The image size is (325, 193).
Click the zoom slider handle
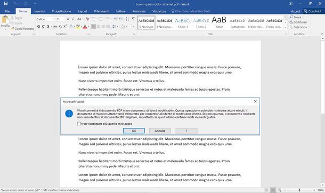299,190
